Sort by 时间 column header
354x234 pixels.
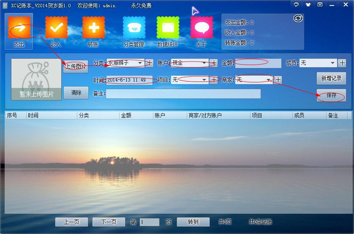tap(51, 115)
